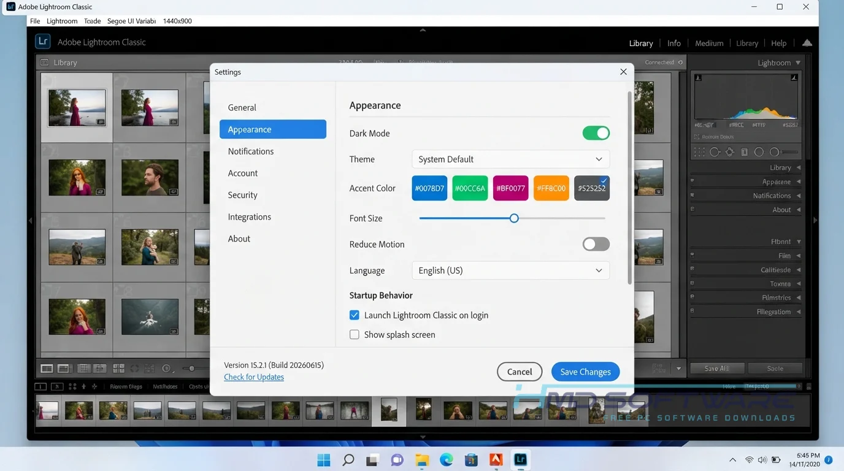
Task: Choose orange #FF8C00 accent color
Action: 551,188
